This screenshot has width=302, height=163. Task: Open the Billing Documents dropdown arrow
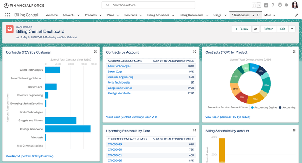(x=207, y=15)
